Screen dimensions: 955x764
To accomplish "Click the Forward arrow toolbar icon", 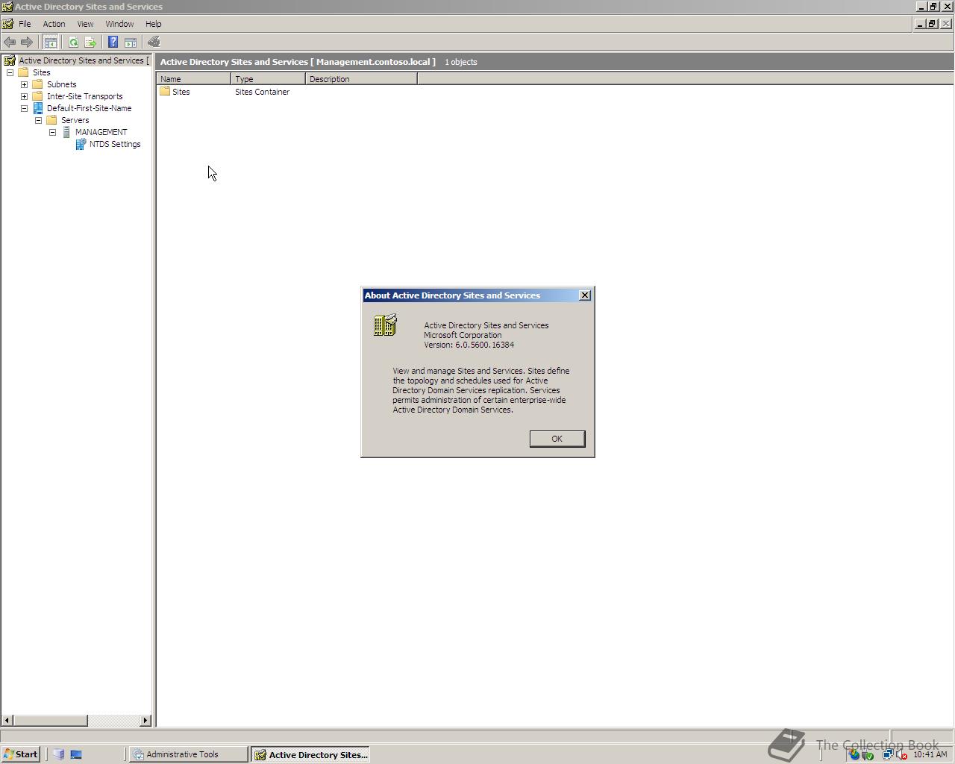I will 27,43.
